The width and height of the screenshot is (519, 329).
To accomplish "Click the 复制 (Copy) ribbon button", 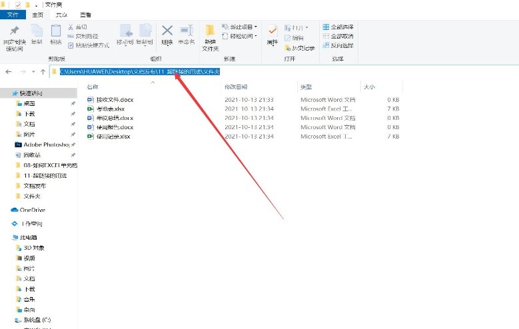I will 37,35.
